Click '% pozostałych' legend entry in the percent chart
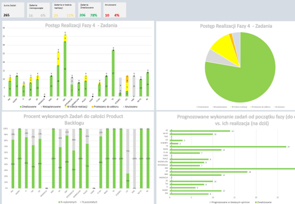Screen dimensions: 295x204 [x=89, y=202]
